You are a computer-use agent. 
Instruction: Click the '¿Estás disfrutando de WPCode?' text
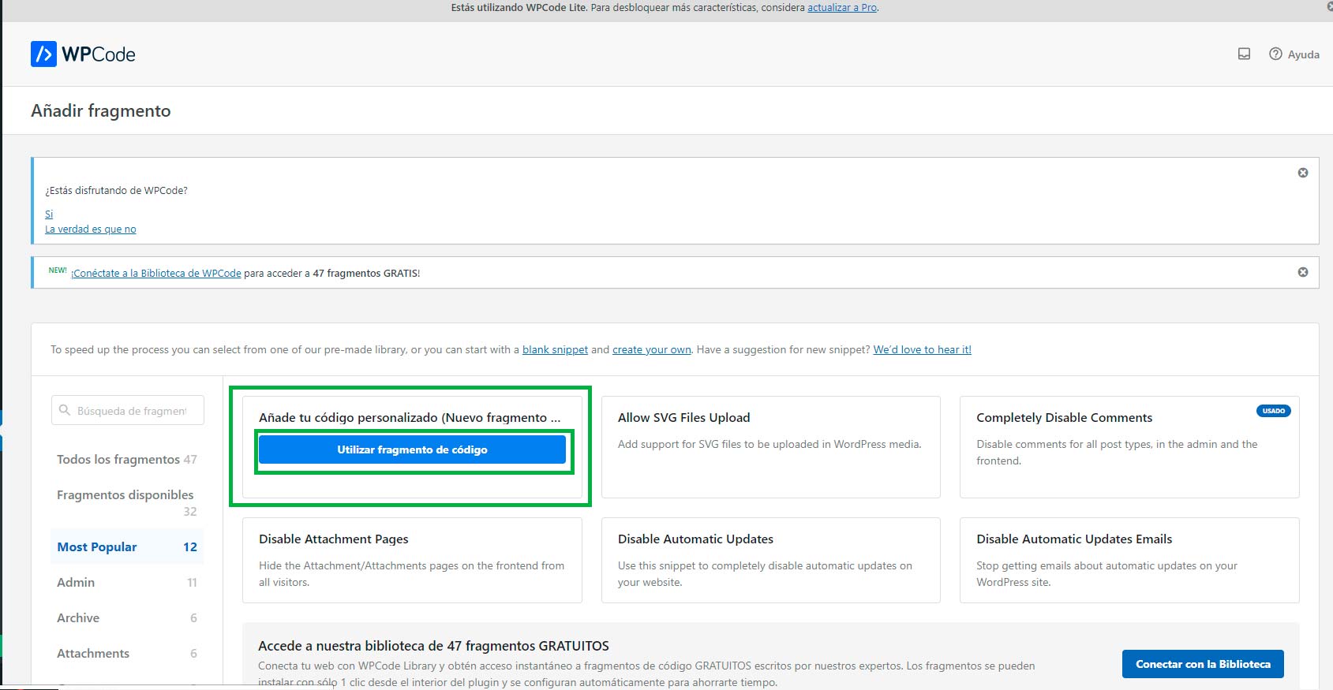117,191
